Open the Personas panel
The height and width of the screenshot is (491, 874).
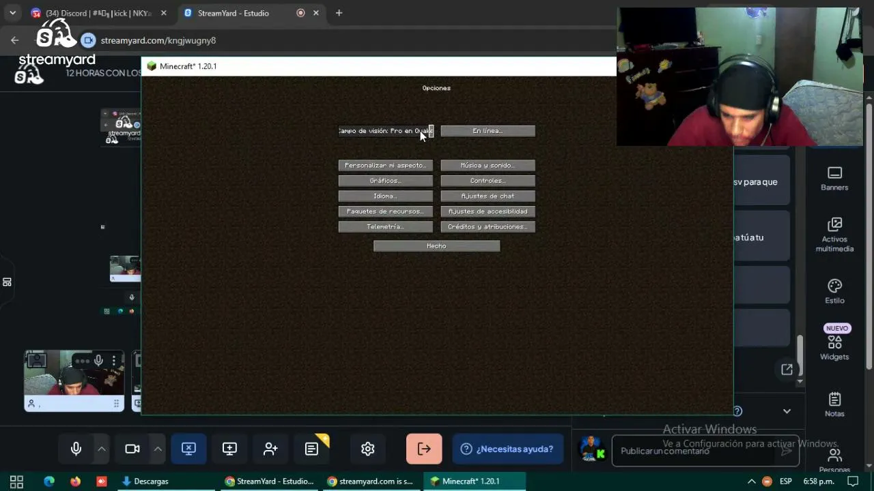(x=834, y=461)
